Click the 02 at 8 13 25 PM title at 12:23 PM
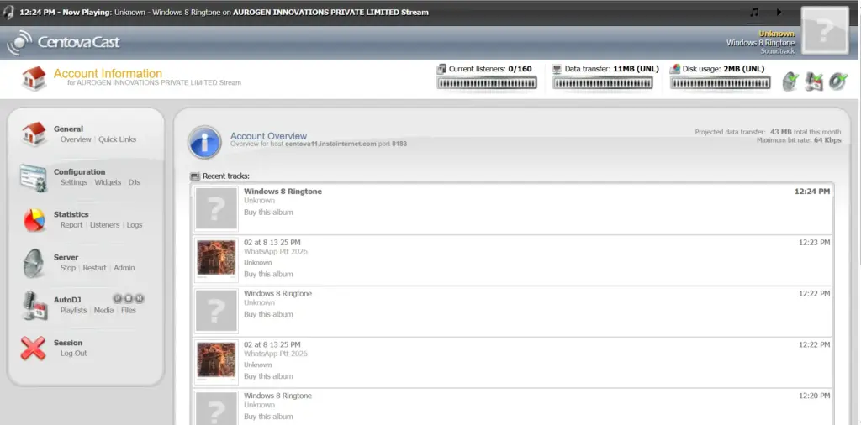 coord(272,243)
